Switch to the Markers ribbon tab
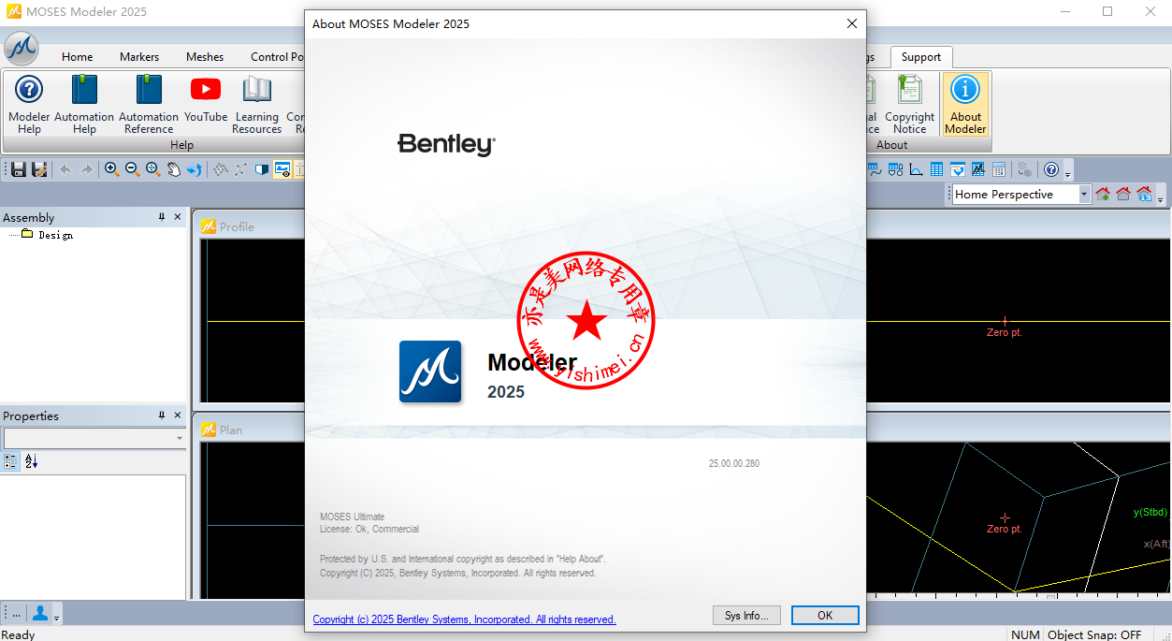This screenshot has height=641, width=1172. (139, 57)
